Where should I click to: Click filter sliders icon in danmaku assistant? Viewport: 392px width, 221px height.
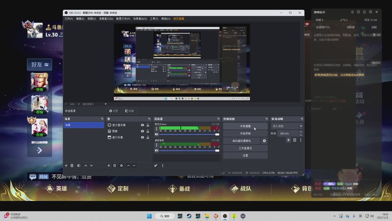click(352, 12)
